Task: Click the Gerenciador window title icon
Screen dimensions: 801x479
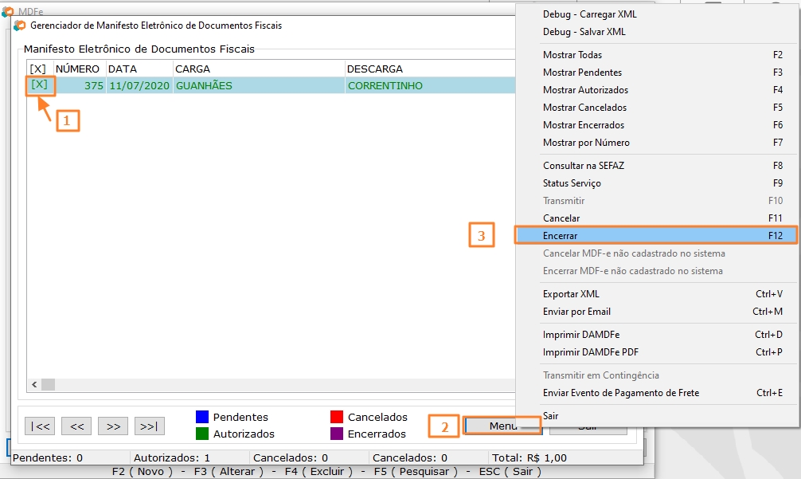Action: (20, 26)
